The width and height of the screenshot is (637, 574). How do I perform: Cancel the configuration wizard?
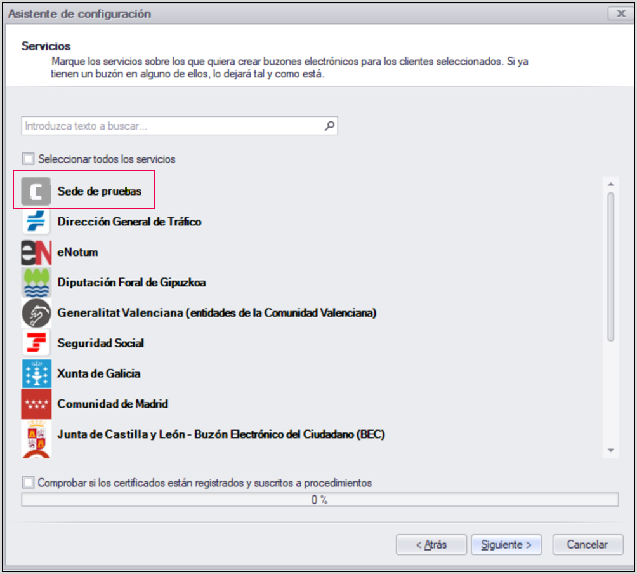pos(588,544)
